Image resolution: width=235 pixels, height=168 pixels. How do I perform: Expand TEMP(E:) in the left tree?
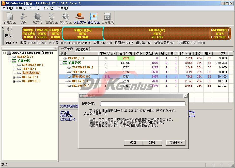click(14, 69)
